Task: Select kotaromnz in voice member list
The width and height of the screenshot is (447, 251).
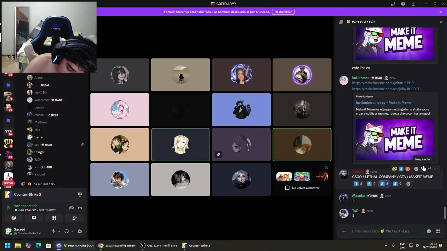Action: [x=56, y=100]
